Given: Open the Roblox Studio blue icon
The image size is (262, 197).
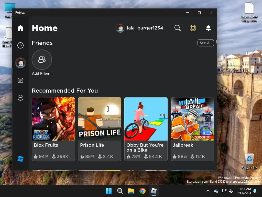Looking at the screenshot, I should [20, 159].
